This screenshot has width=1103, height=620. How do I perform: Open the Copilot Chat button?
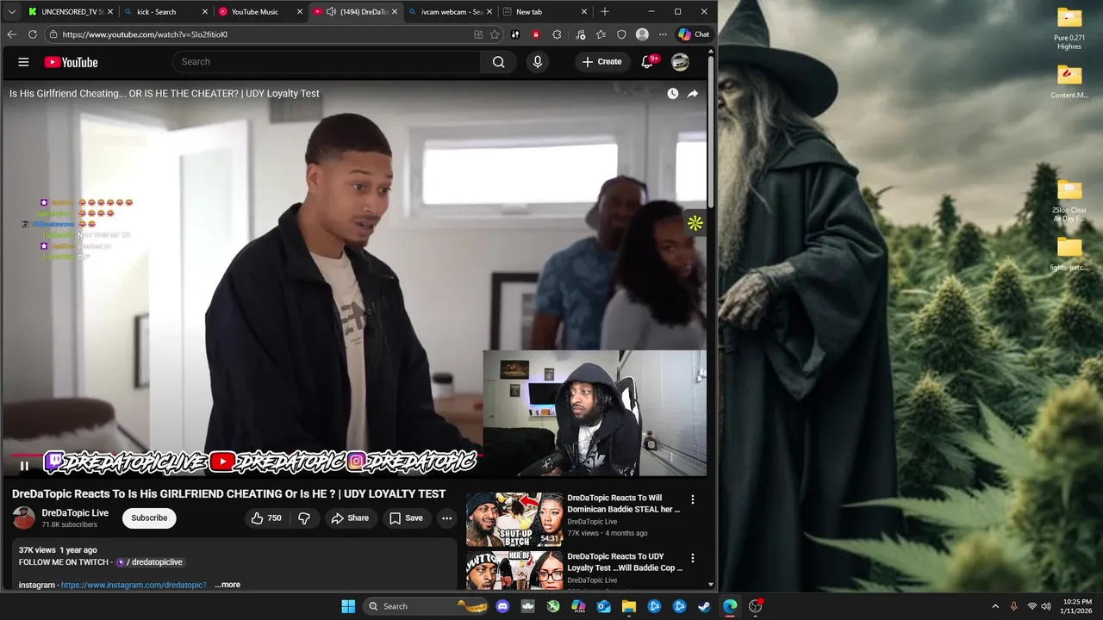[x=694, y=34]
